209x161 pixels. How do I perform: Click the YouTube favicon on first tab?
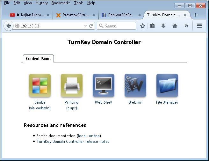coord(12,15)
